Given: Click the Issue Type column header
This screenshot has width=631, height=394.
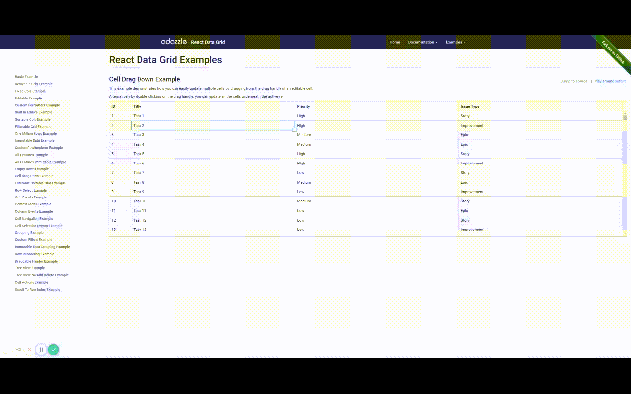Looking at the screenshot, I should (540, 106).
